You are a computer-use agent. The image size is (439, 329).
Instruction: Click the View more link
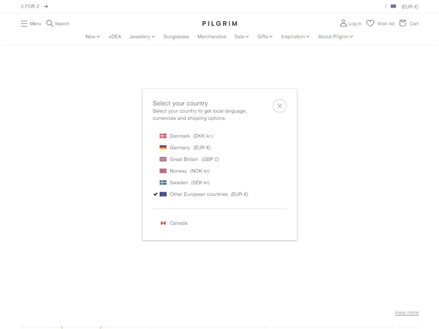point(407,313)
